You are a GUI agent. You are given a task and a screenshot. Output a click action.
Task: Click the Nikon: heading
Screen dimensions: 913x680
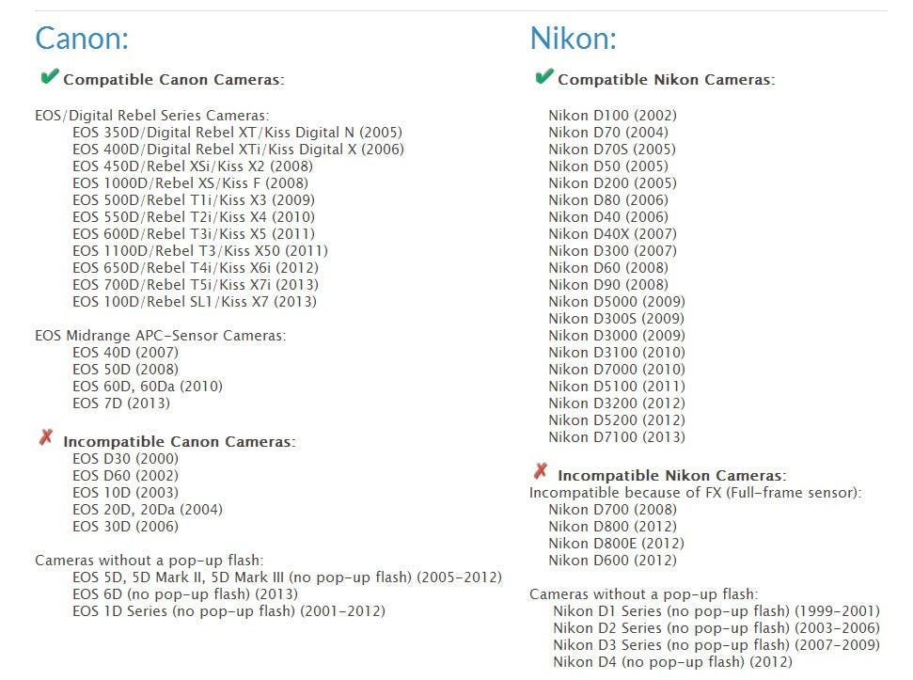coord(573,39)
